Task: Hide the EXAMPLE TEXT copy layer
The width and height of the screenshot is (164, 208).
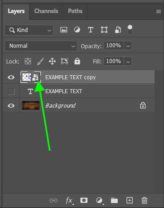Action: click(11, 77)
